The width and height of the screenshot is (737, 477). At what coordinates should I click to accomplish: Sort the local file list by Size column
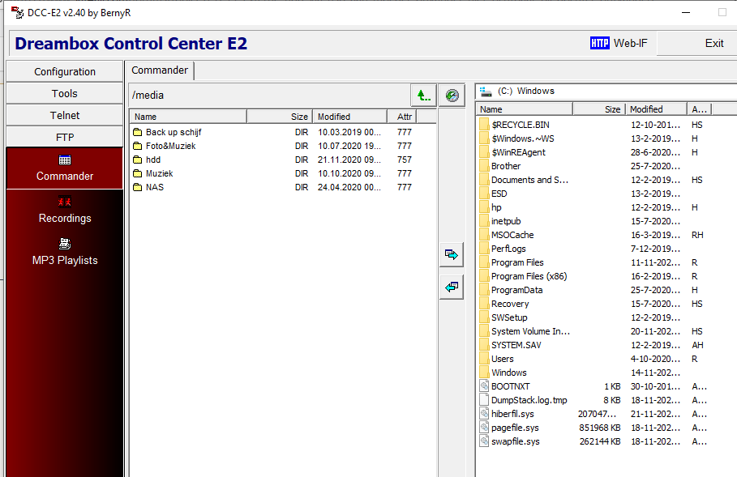(598, 109)
